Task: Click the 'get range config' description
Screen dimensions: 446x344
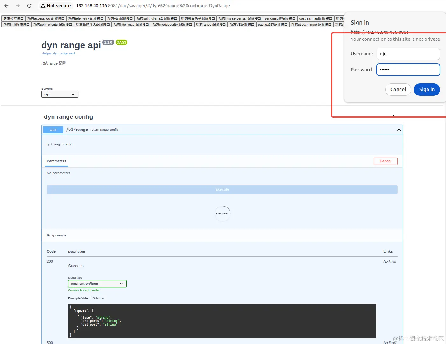Action: 60,144
